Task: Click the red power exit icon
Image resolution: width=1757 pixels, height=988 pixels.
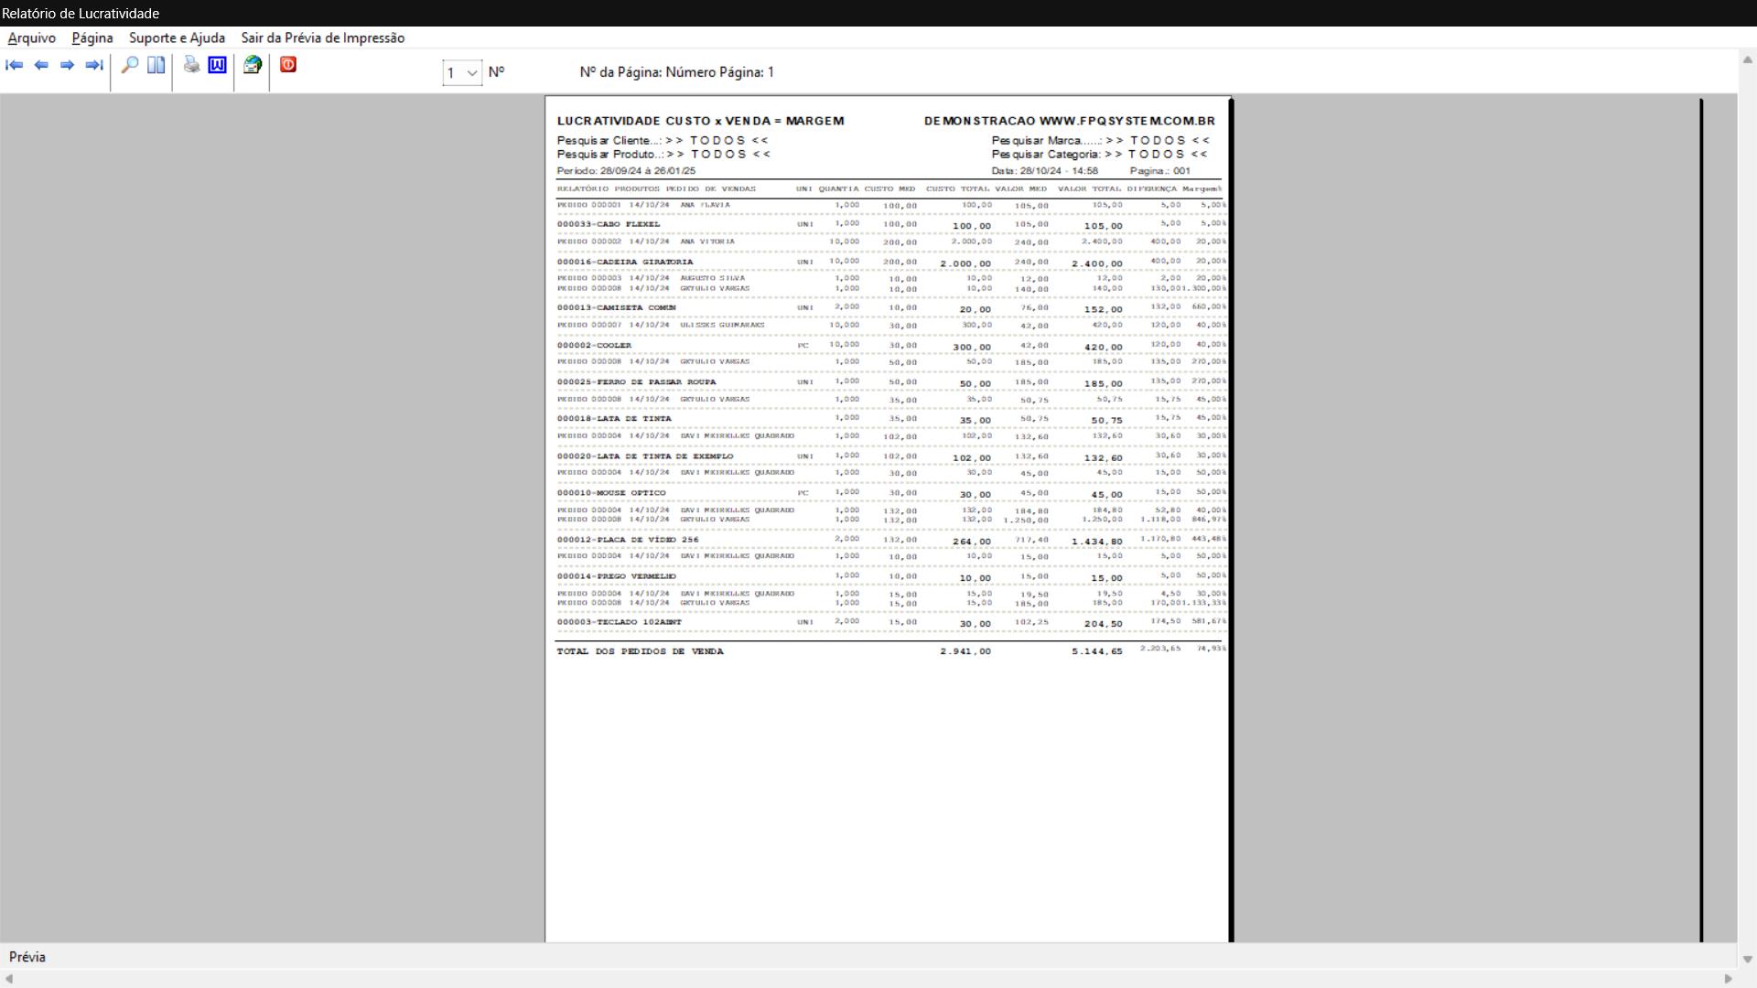Action: 288,65
